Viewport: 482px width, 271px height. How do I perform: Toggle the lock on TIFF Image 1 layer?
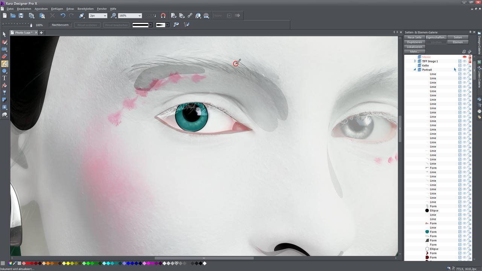(x=470, y=61)
